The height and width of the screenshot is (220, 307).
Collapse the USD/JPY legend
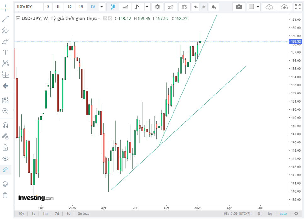point(18,19)
